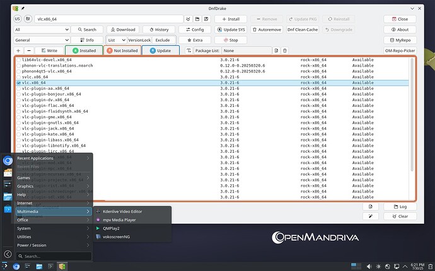This screenshot has height=271, width=435.
Task: Expand the Power / Session submenu
Action: point(53,245)
